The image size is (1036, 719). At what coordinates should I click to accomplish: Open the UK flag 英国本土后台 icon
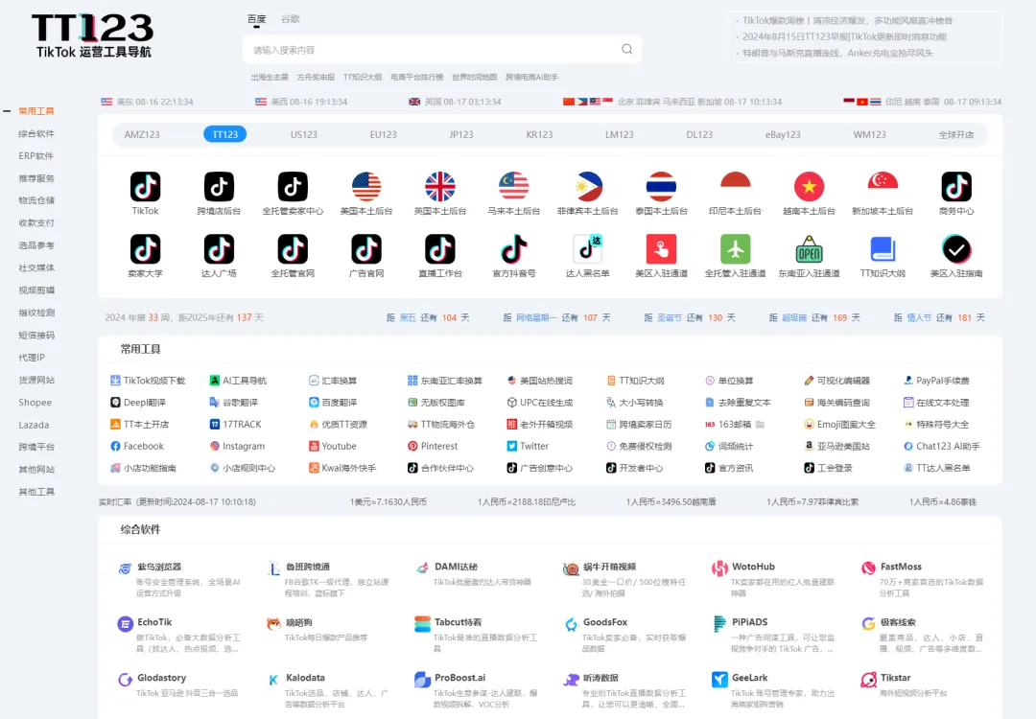click(x=440, y=187)
